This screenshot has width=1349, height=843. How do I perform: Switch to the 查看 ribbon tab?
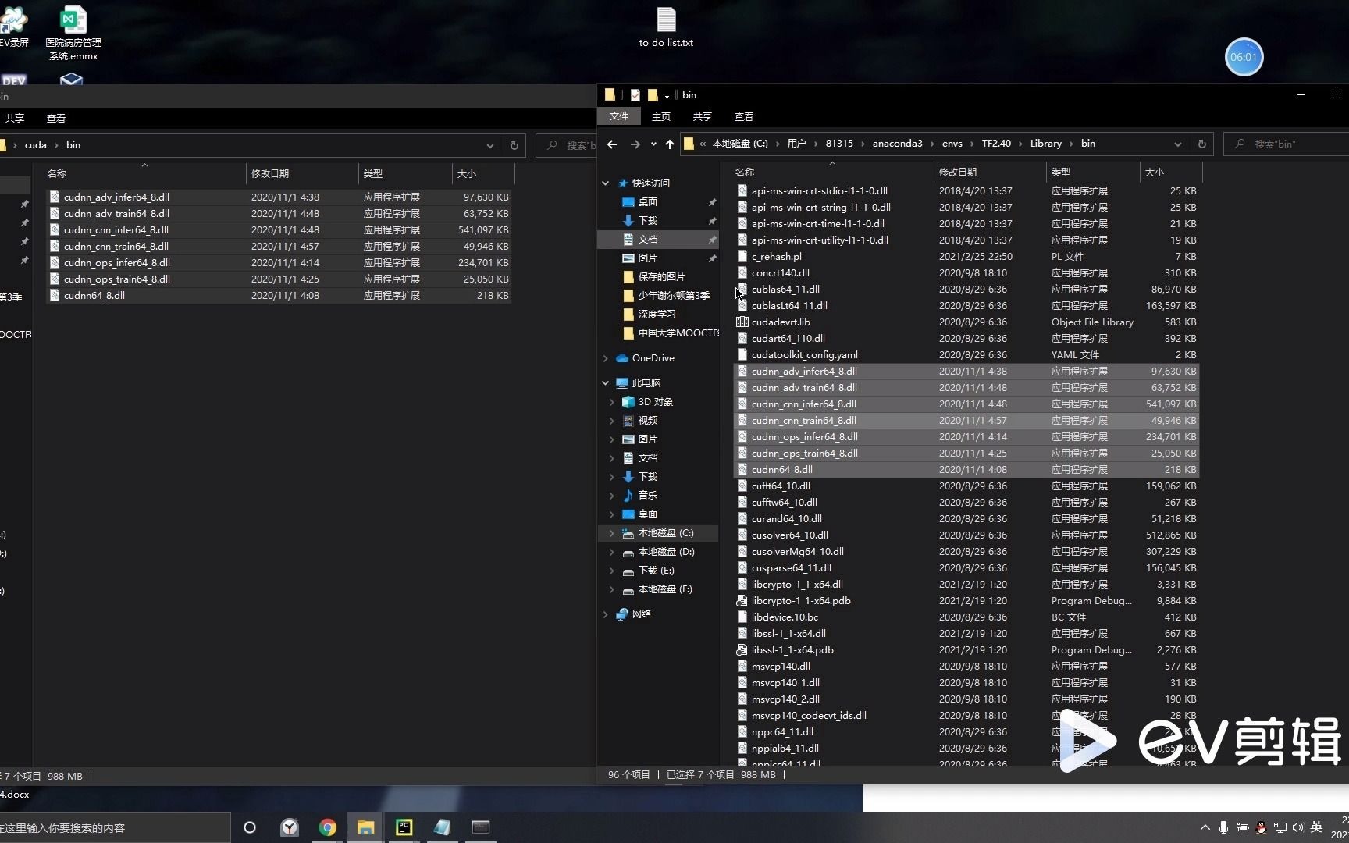click(x=742, y=117)
